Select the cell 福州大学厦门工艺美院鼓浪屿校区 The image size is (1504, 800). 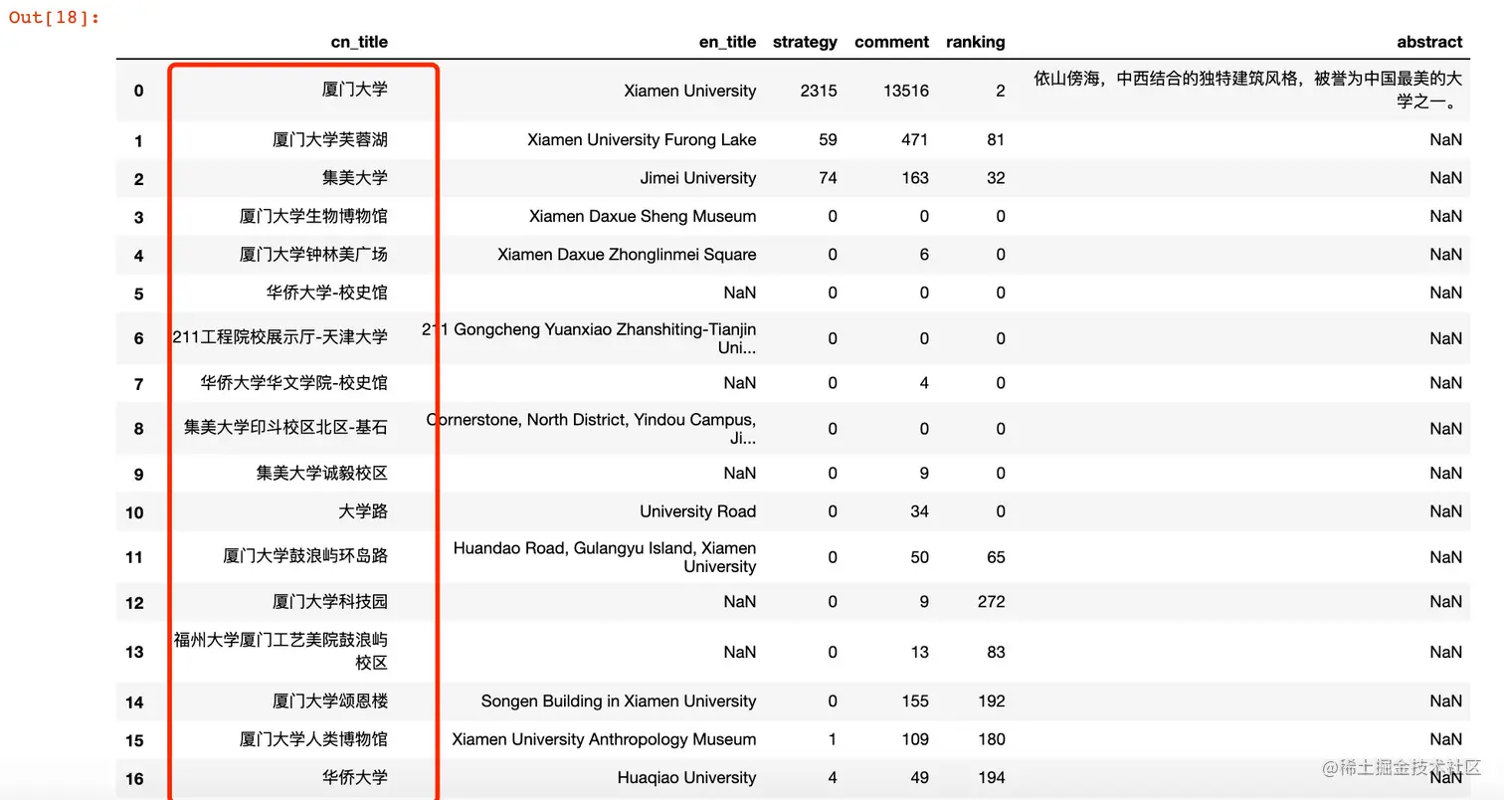coord(281,651)
